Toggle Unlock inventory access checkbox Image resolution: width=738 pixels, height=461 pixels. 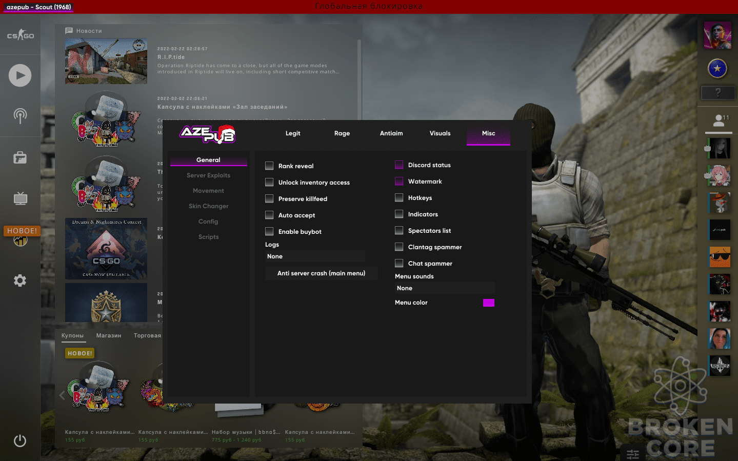[269, 182]
